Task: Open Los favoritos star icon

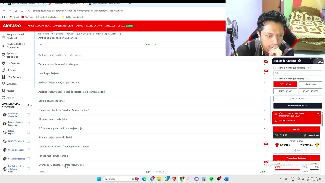Action: pyautogui.click(x=3, y=63)
